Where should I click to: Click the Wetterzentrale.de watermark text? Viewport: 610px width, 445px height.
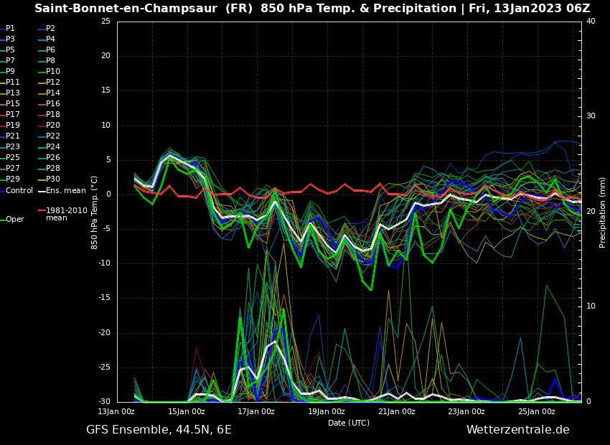(517, 430)
